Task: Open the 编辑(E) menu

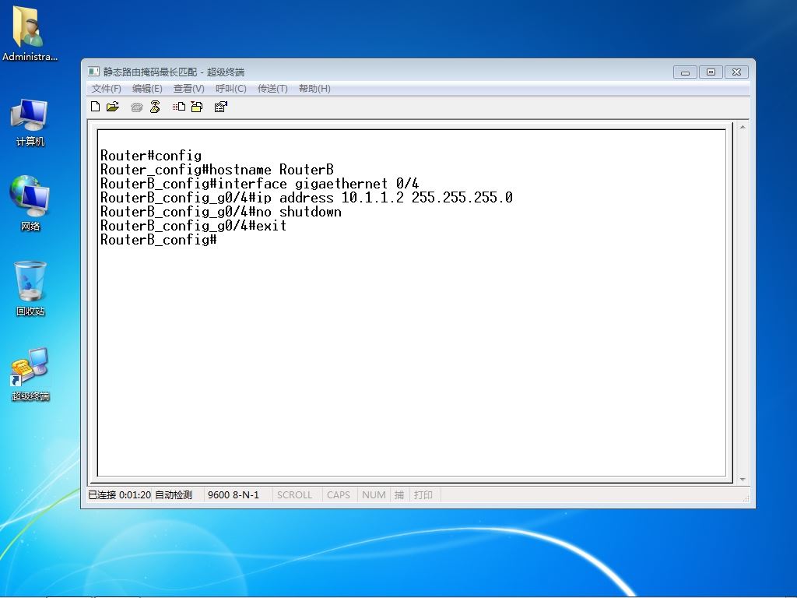Action: coord(147,89)
